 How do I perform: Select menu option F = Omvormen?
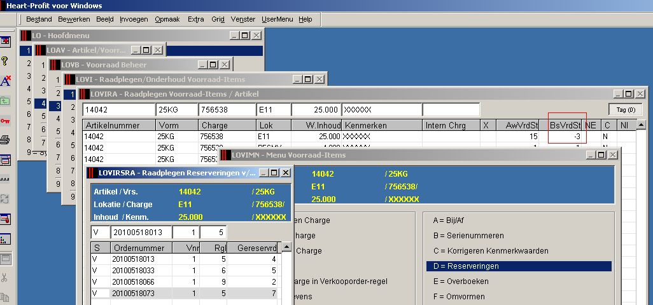(x=459, y=297)
